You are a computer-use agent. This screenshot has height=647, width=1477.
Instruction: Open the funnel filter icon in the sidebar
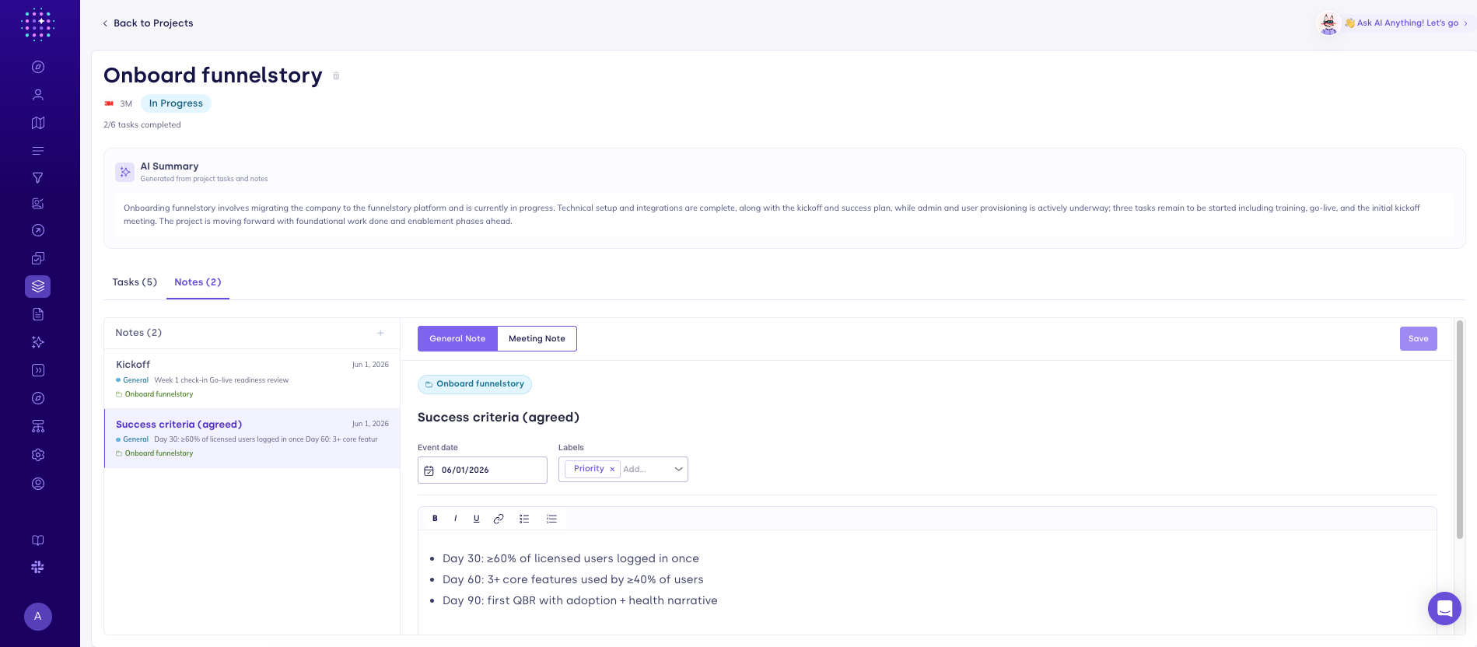[x=37, y=178]
